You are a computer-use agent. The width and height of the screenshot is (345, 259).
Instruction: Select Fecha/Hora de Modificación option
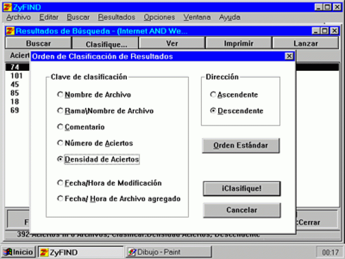click(60, 183)
